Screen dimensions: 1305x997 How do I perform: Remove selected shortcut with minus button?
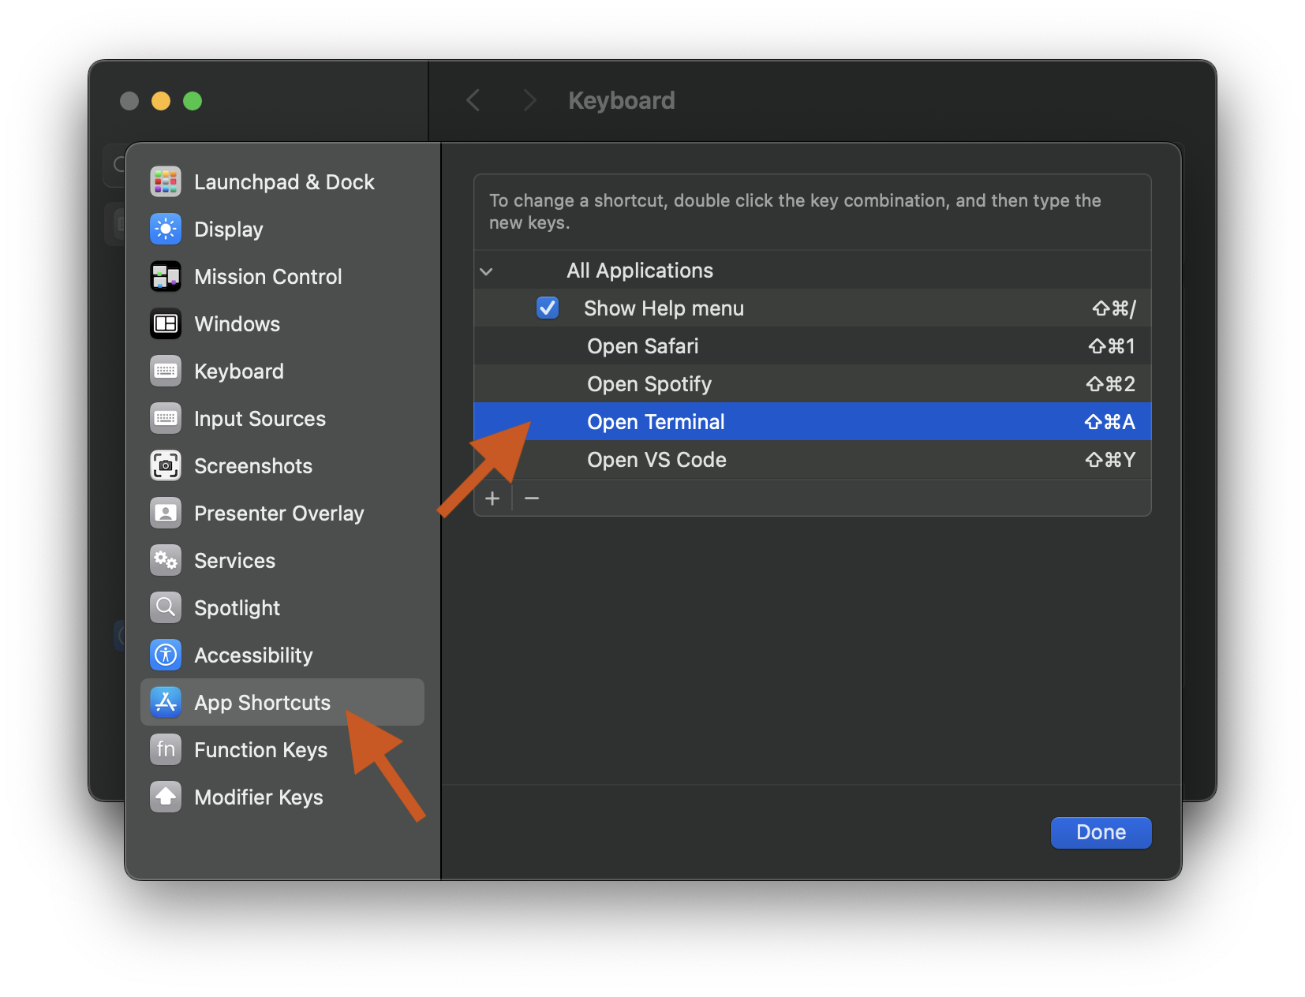pos(533,498)
